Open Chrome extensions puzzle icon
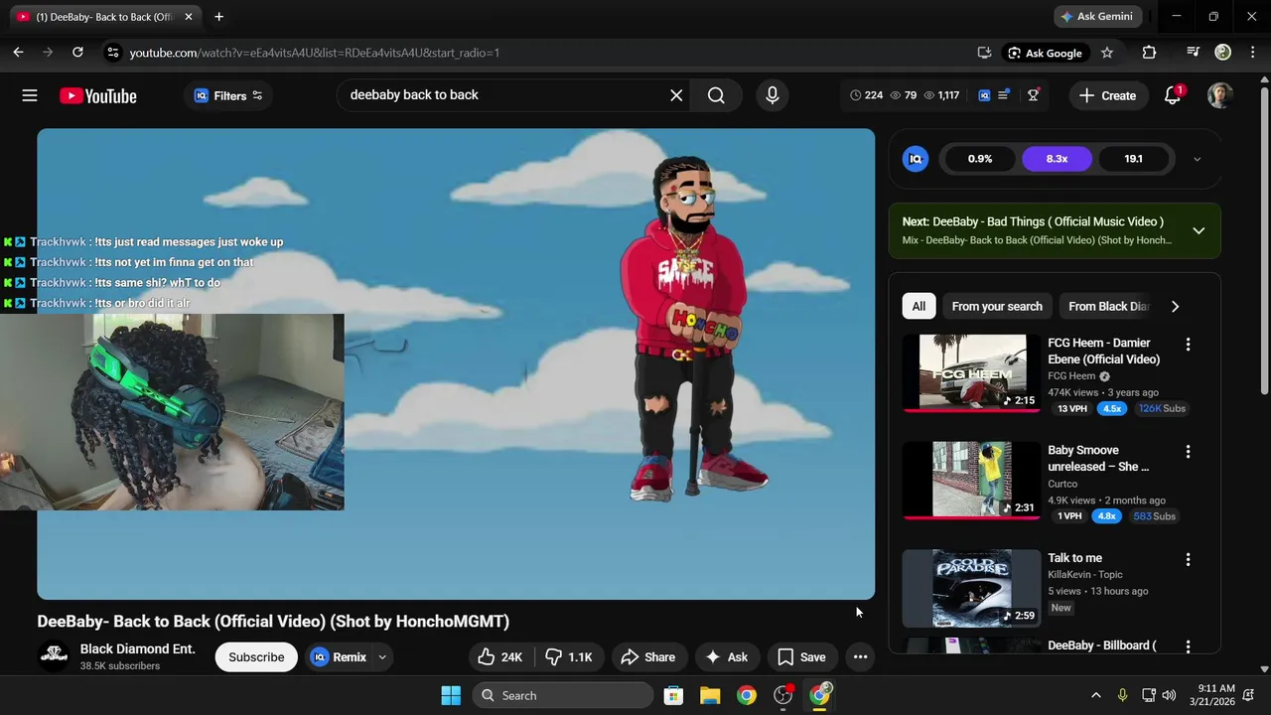The width and height of the screenshot is (1271, 715). (1149, 53)
